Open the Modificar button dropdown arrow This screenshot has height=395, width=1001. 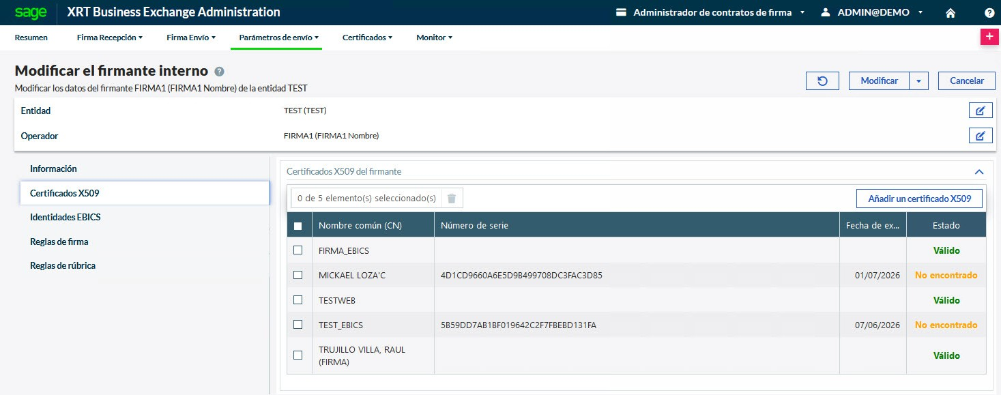[918, 81]
